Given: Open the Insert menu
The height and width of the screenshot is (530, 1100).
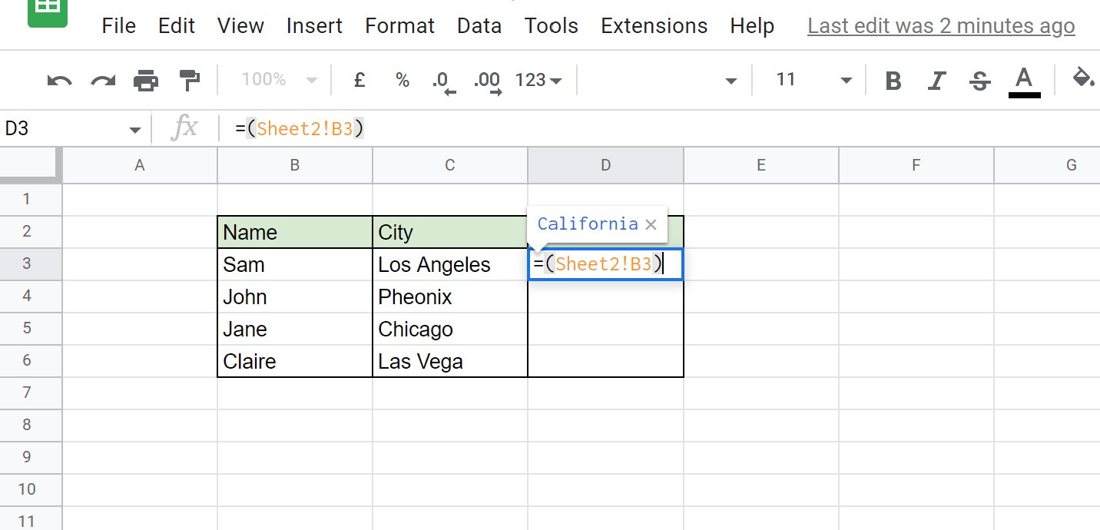Looking at the screenshot, I should pyautogui.click(x=314, y=26).
